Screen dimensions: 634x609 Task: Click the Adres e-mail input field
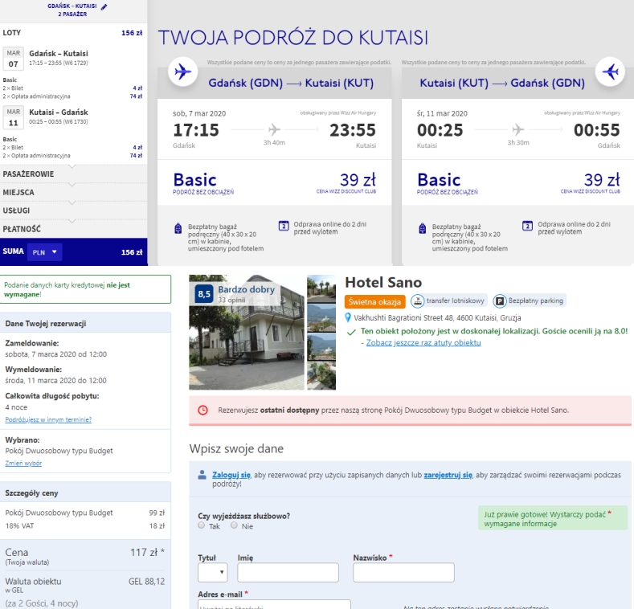pyautogui.click(x=274, y=604)
